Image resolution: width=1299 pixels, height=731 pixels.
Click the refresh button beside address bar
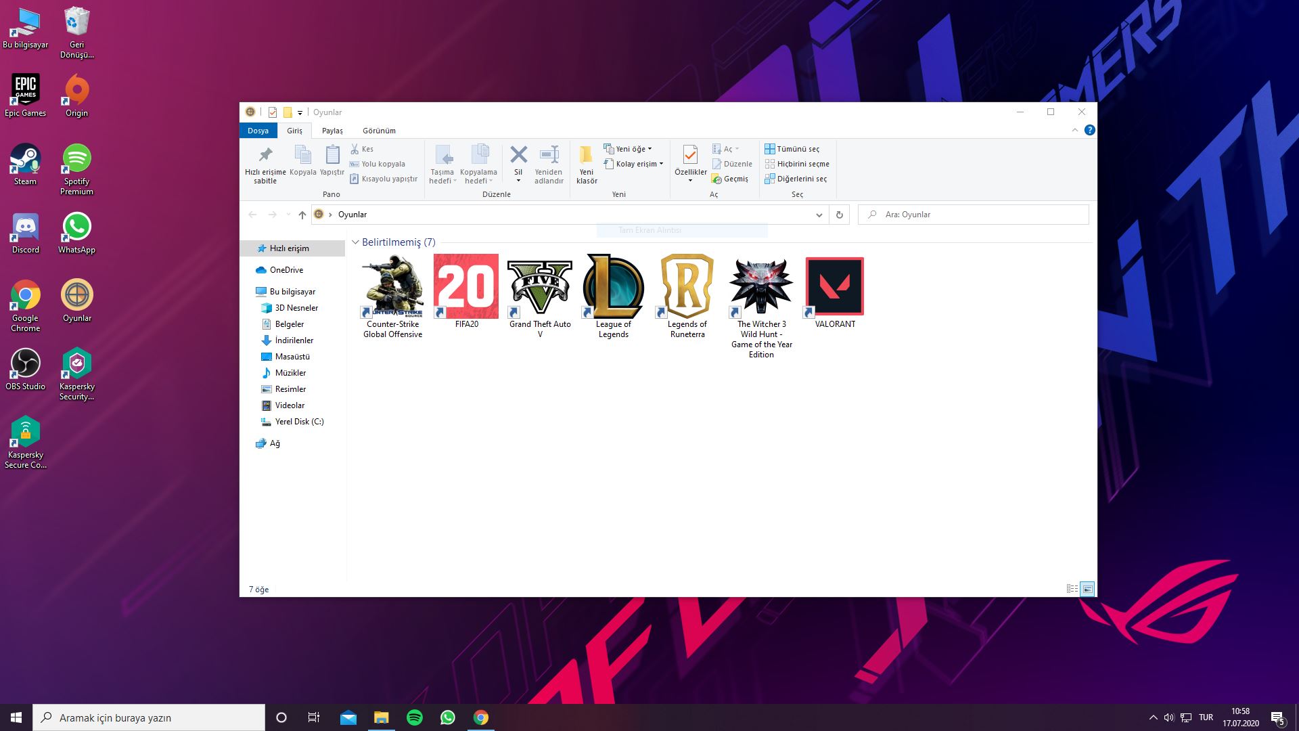(x=839, y=215)
